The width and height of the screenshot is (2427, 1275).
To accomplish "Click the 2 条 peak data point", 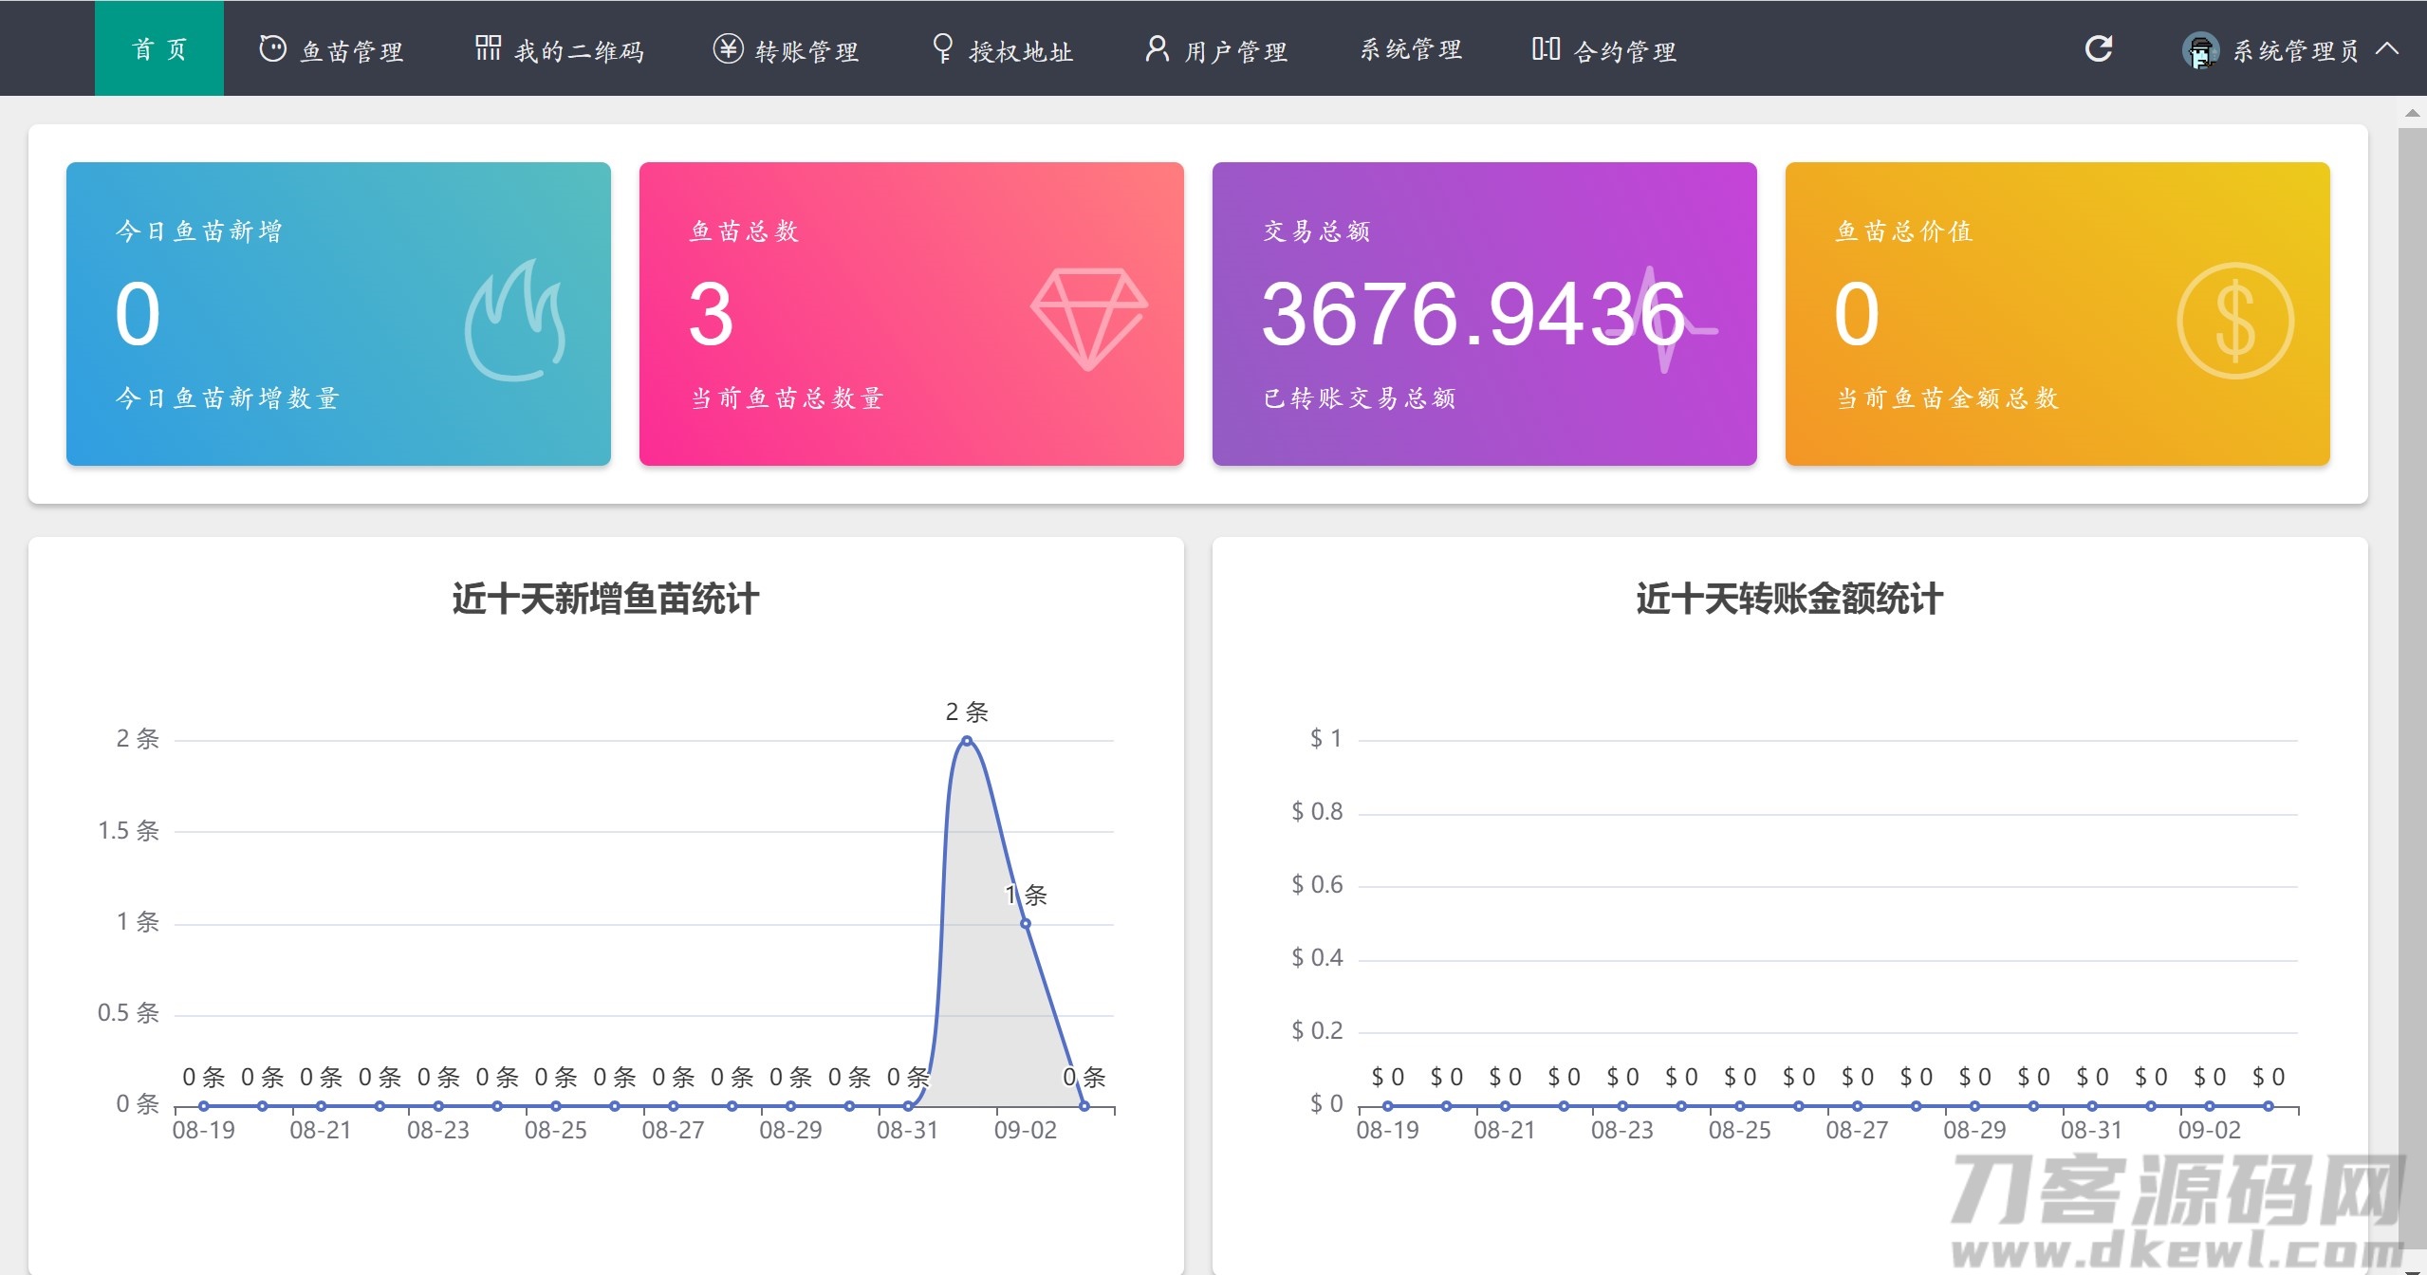I will [967, 741].
